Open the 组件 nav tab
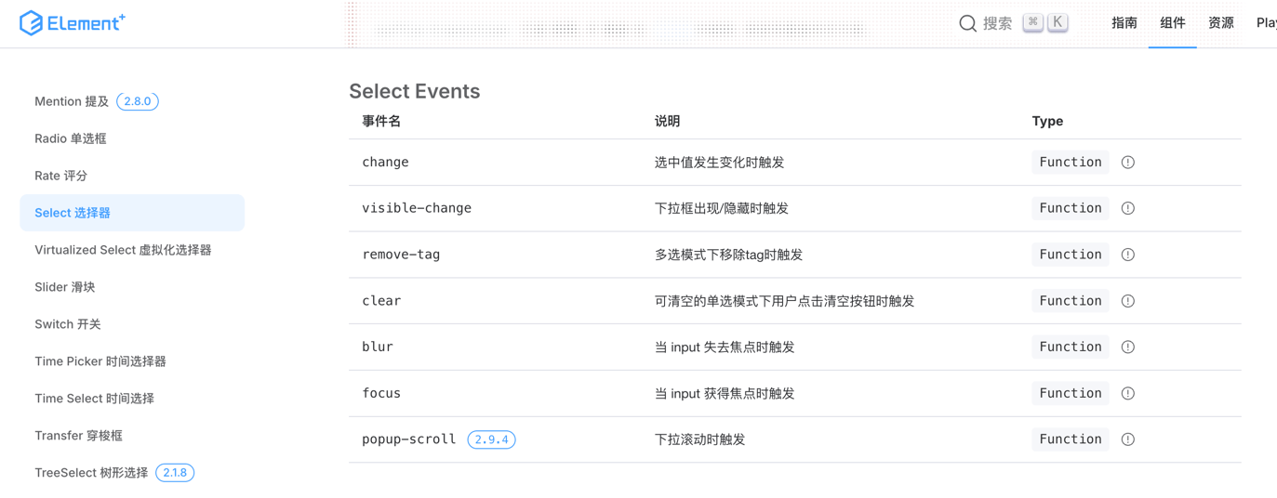Image resolution: width=1277 pixels, height=498 pixels. click(x=1172, y=23)
